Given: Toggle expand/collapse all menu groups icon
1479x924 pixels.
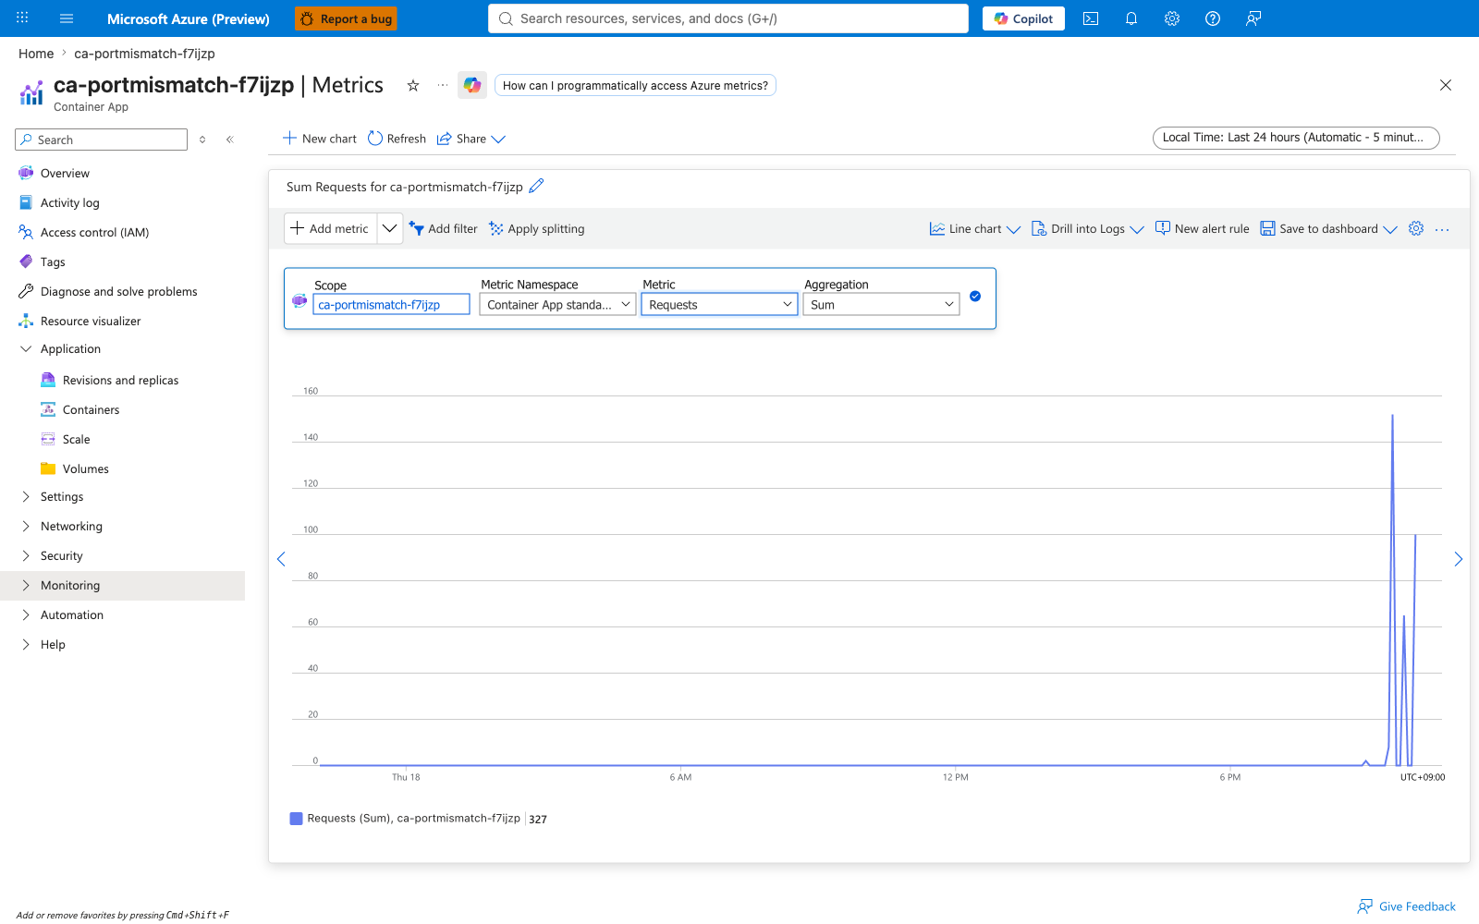Looking at the screenshot, I should point(202,140).
